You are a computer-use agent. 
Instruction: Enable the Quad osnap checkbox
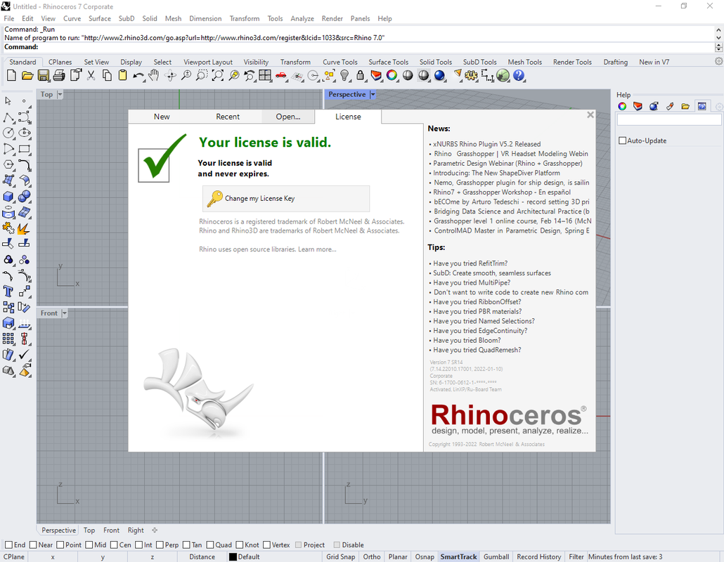pyautogui.click(x=210, y=545)
